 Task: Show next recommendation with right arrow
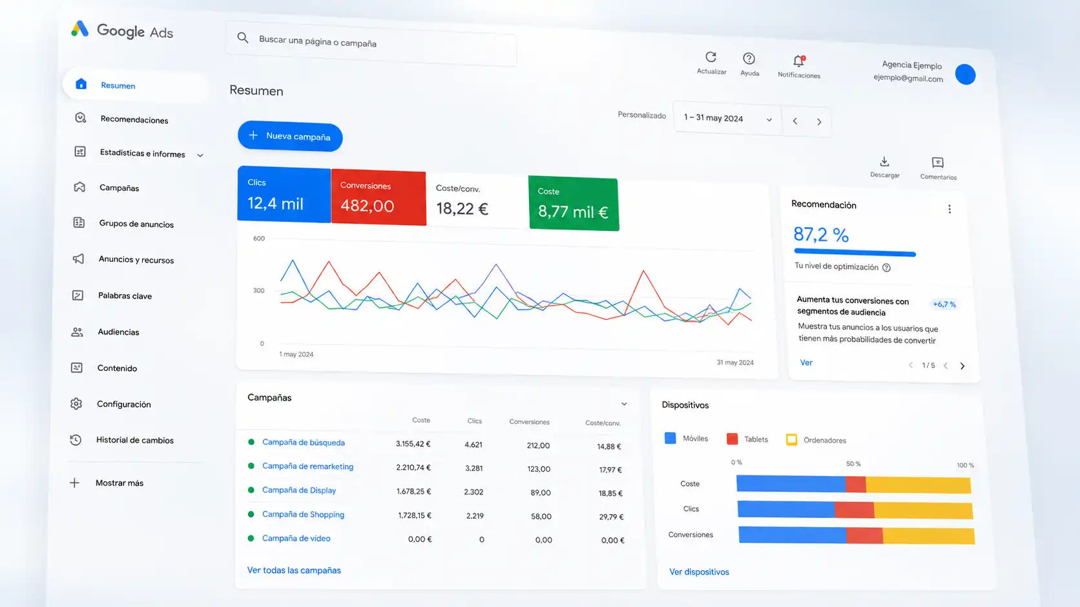pyautogui.click(x=962, y=366)
